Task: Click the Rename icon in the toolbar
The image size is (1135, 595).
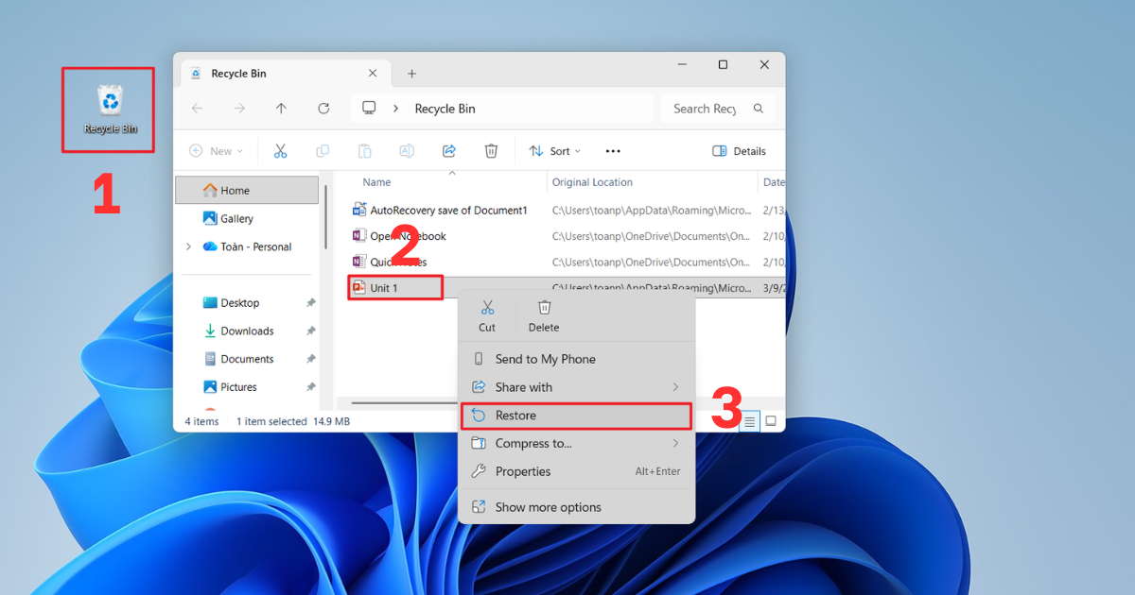Action: coord(407,150)
